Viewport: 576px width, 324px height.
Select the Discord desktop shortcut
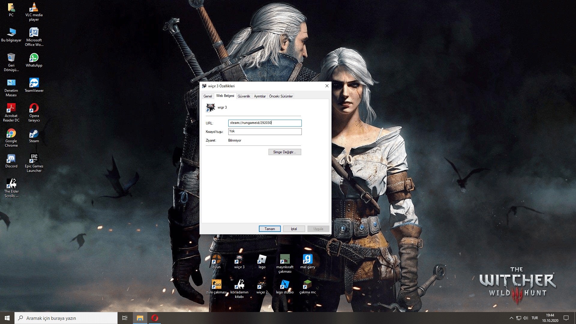click(x=11, y=159)
